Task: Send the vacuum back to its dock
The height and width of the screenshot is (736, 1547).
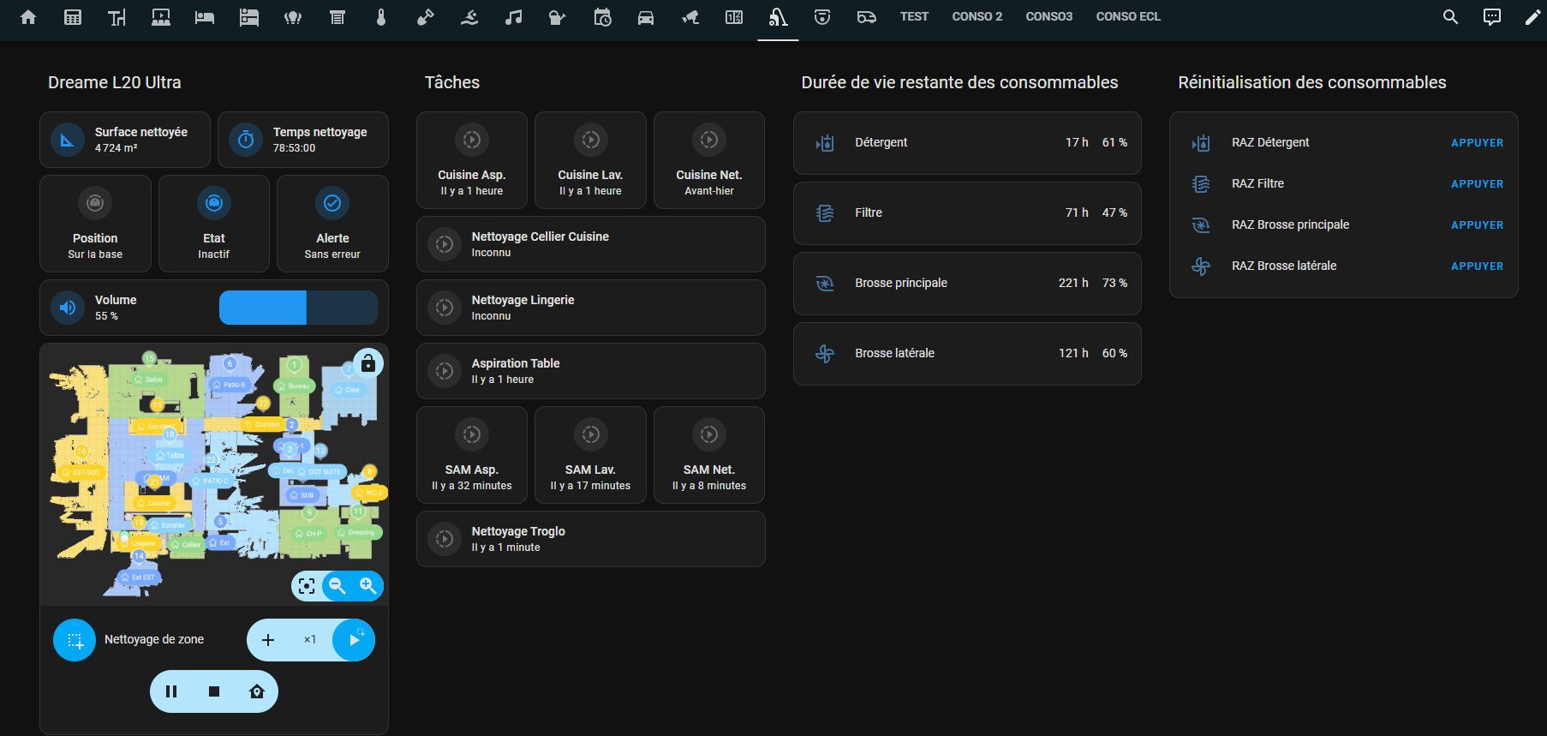Action: coord(257,691)
